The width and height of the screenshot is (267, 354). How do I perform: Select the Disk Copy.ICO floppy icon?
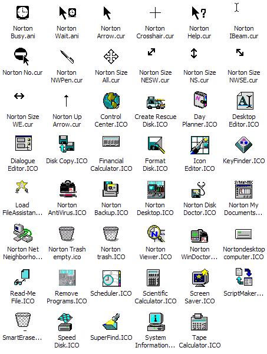[x=67, y=144]
